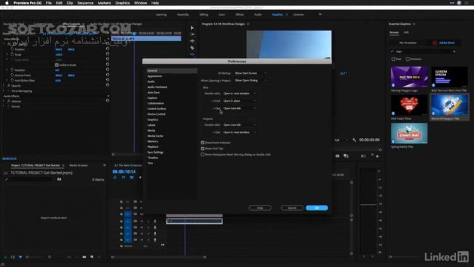Open the Markers menu

104,3
